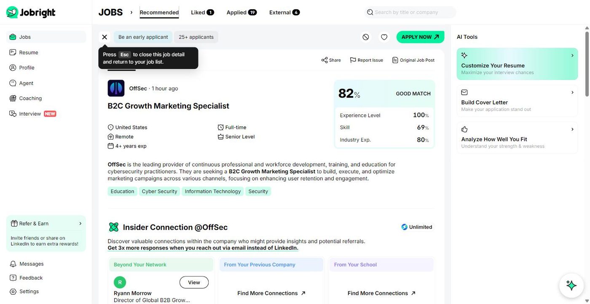Image resolution: width=590 pixels, height=304 pixels.
Task: Find More Connections from your school
Action: point(381,293)
